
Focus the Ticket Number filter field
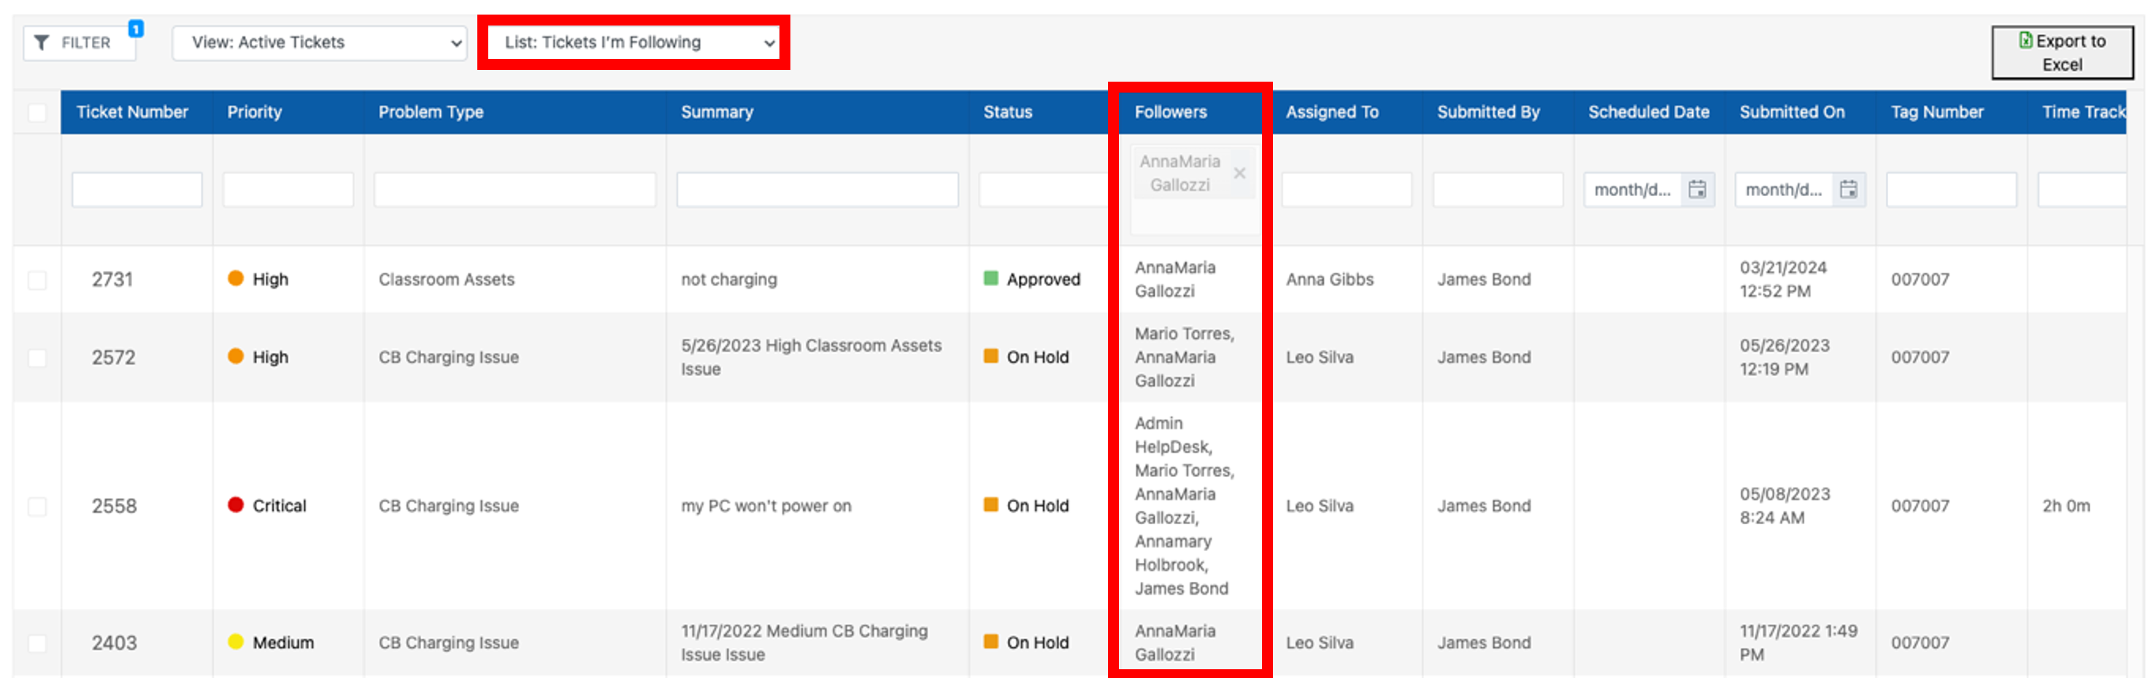point(137,190)
